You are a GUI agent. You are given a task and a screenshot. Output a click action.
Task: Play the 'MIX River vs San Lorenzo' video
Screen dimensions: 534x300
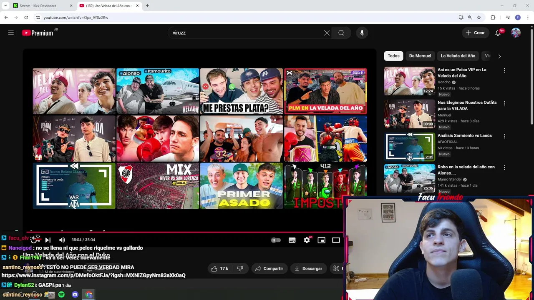158,185
